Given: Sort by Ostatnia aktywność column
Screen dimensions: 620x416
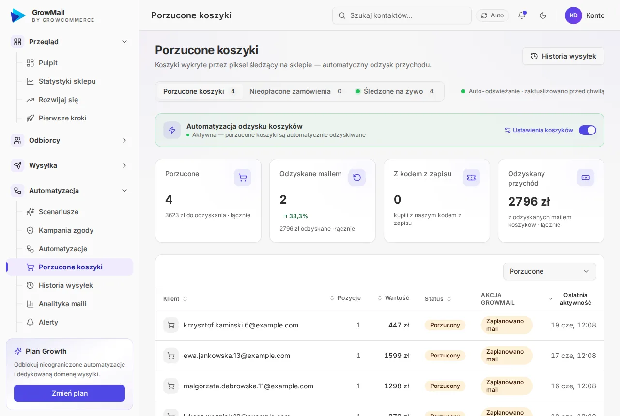Looking at the screenshot, I should (x=572, y=299).
